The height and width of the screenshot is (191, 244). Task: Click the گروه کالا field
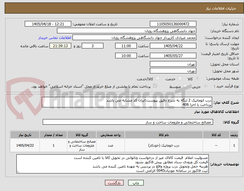[128, 122]
